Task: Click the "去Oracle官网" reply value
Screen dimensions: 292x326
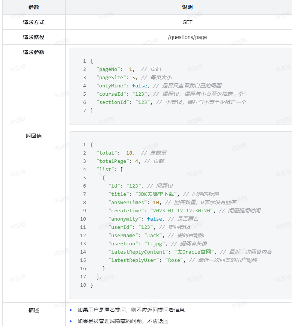Action: point(194,252)
